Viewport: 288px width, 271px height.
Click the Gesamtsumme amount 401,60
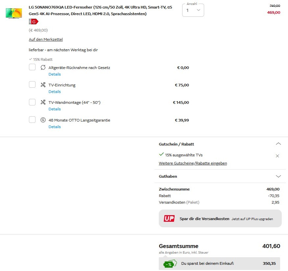click(x=271, y=246)
